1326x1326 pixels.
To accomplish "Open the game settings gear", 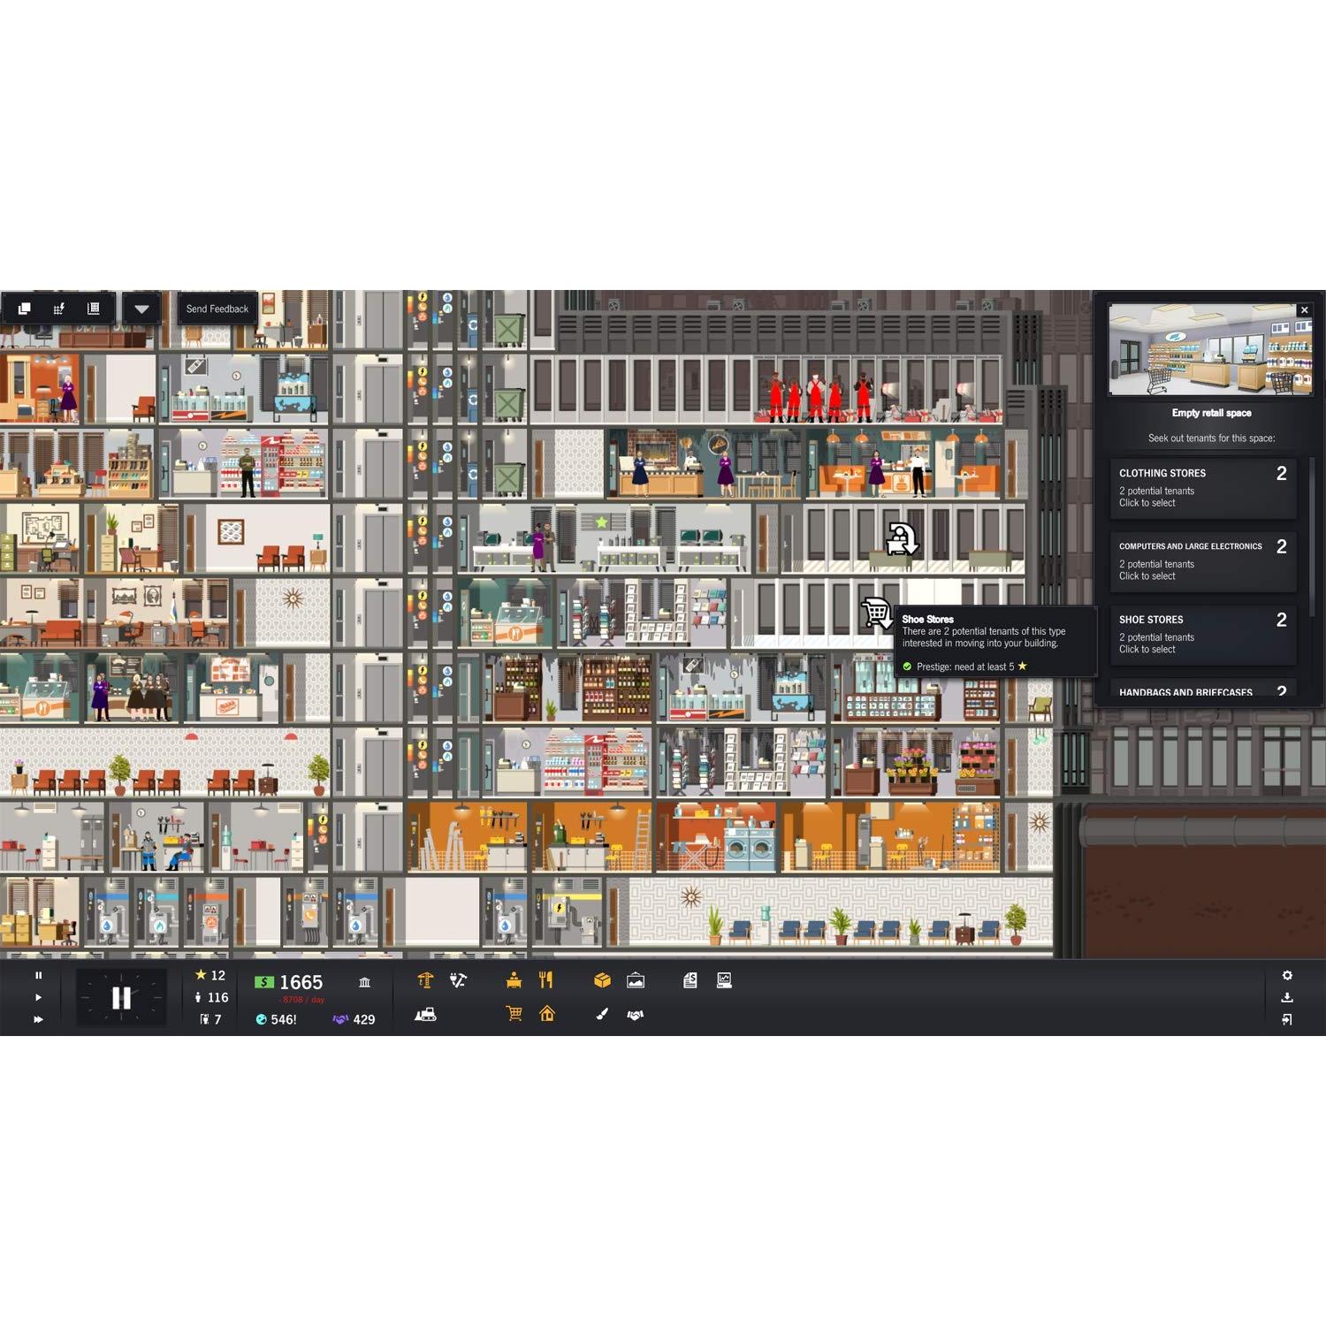I will (x=1288, y=977).
